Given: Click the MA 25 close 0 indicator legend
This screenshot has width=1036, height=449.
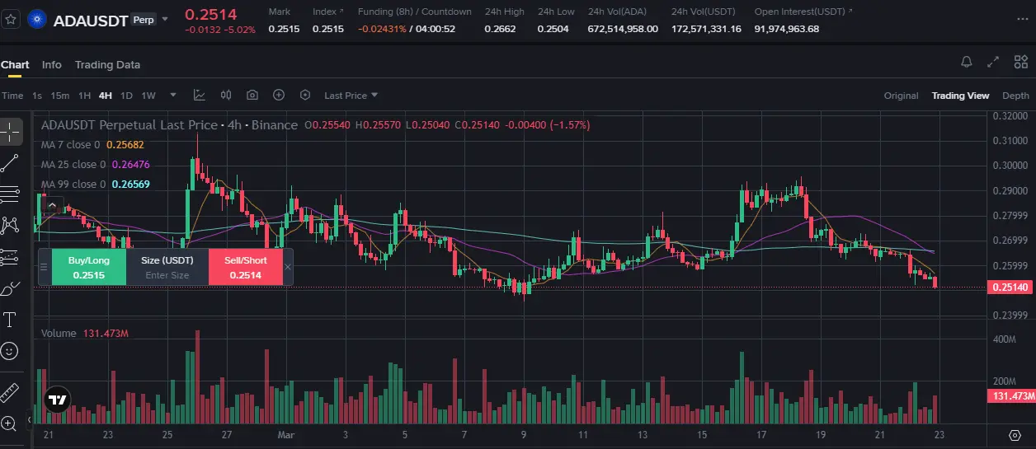Looking at the screenshot, I should tap(95, 165).
